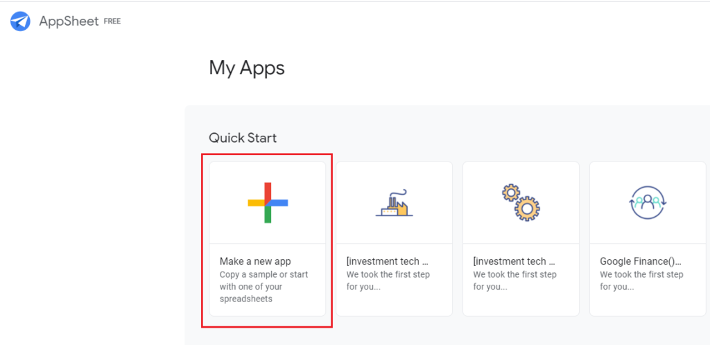The height and width of the screenshot is (345, 710).
Task: Click the small upper gear icon
Action: coord(512,193)
